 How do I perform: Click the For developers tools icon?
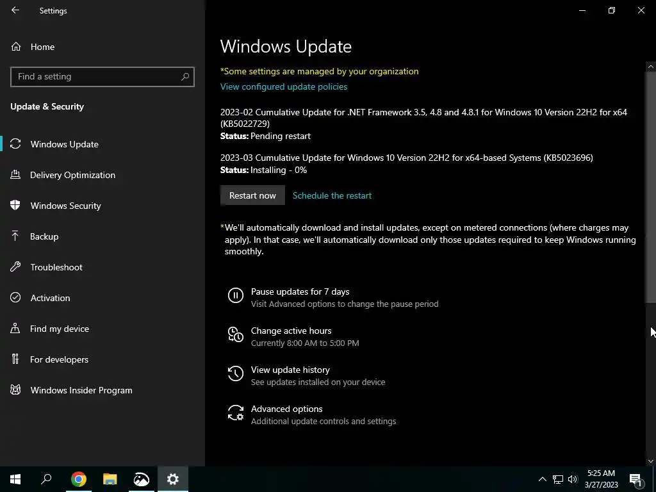(15, 359)
